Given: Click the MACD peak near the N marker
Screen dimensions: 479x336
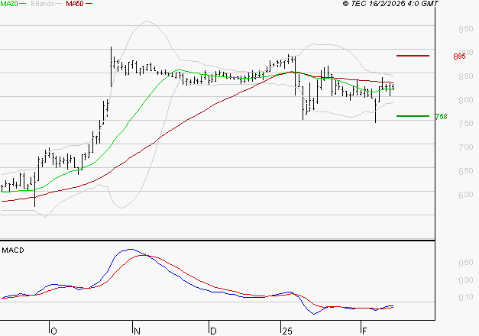Looking at the screenshot, I should tap(131, 250).
